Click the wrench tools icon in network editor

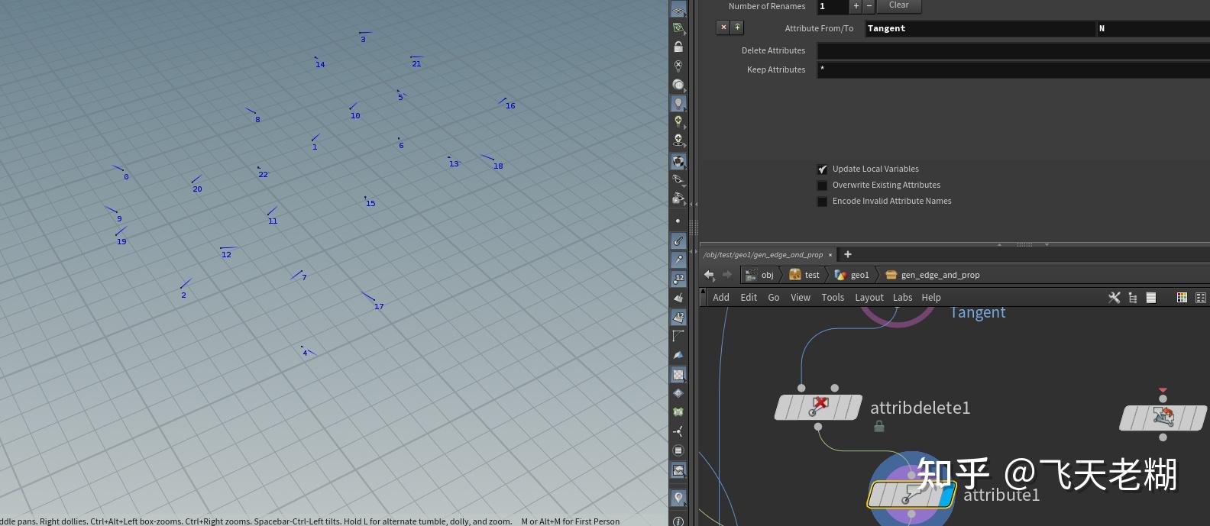point(1114,298)
